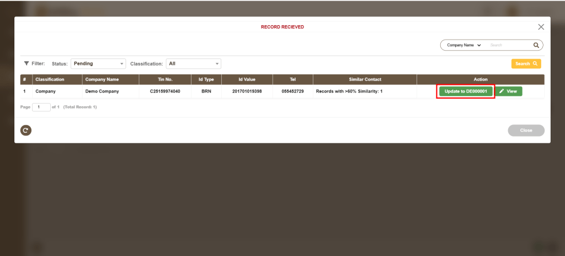Screen dimensions: 565x256
Task: Open the record with the View button
Action: pyautogui.click(x=508, y=91)
